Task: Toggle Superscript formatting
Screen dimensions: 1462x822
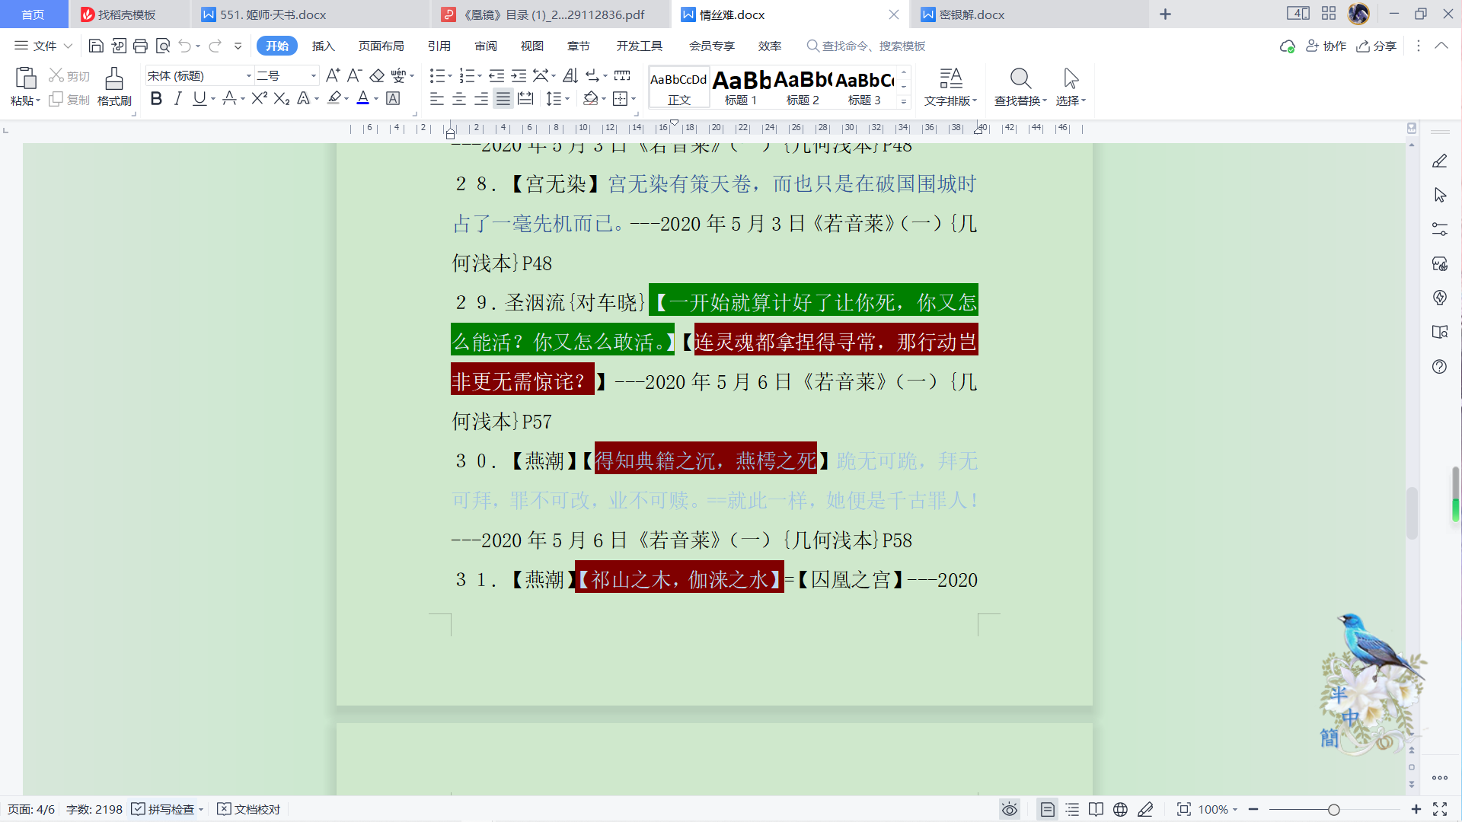Action: click(259, 99)
